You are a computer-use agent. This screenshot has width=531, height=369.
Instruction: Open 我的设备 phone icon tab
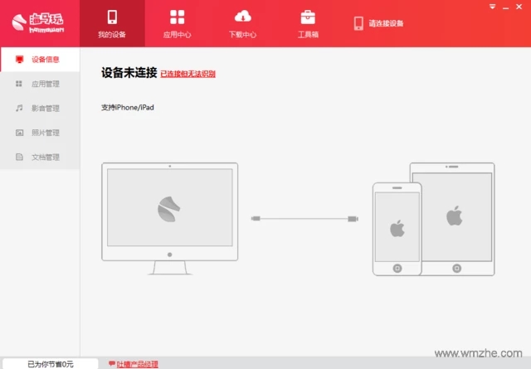(112, 17)
